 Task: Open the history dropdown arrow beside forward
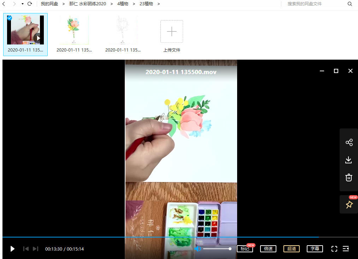pos(22,4)
